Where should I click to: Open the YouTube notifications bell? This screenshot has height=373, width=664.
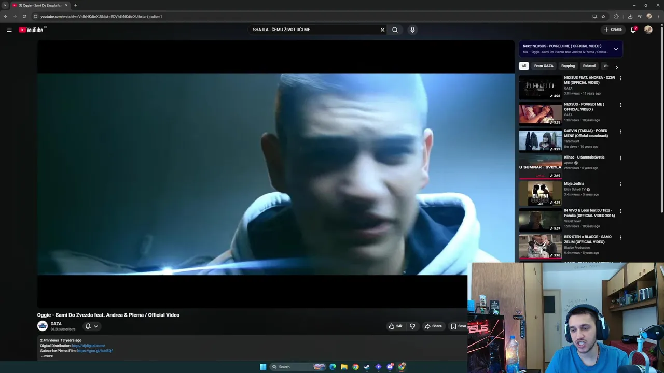pyautogui.click(x=633, y=30)
